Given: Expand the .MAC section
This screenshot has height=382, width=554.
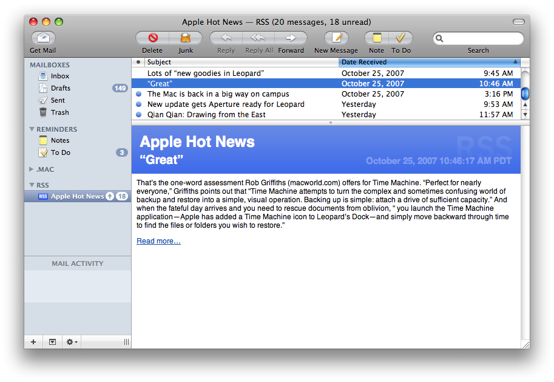Looking at the screenshot, I should click(x=32, y=169).
